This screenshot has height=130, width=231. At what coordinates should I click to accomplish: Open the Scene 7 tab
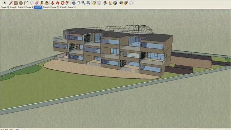pos(55,7)
